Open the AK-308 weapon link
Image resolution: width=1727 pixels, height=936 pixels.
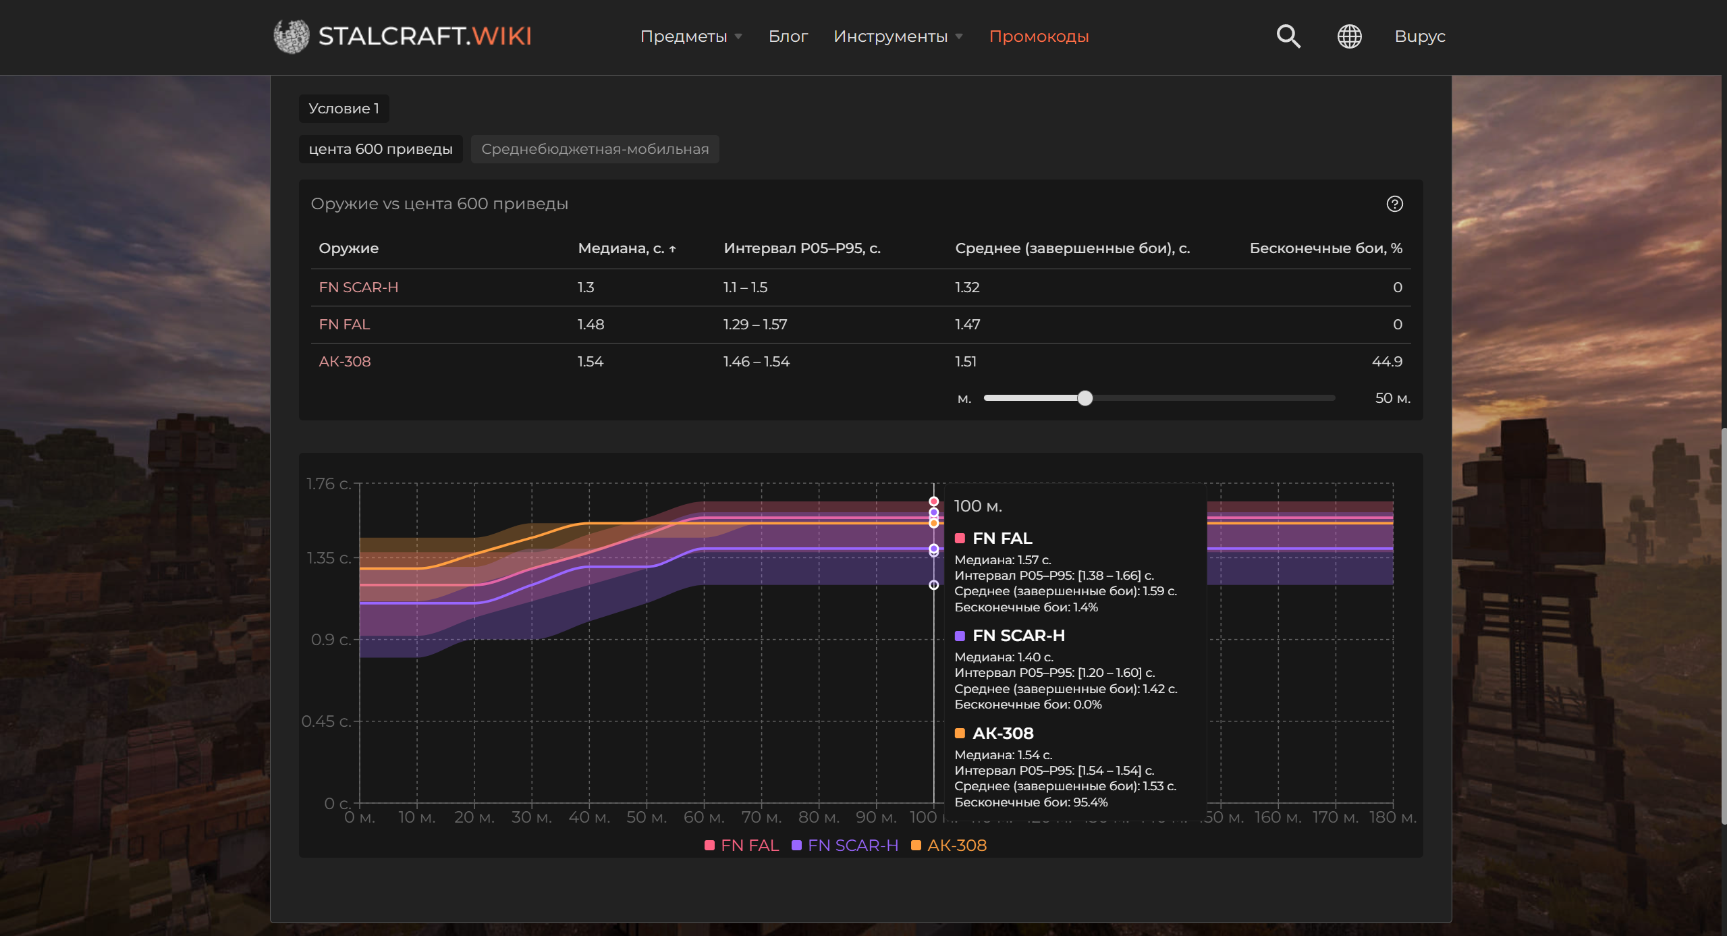click(x=344, y=362)
